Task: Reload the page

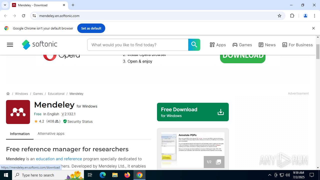Action: click(x=23, y=16)
